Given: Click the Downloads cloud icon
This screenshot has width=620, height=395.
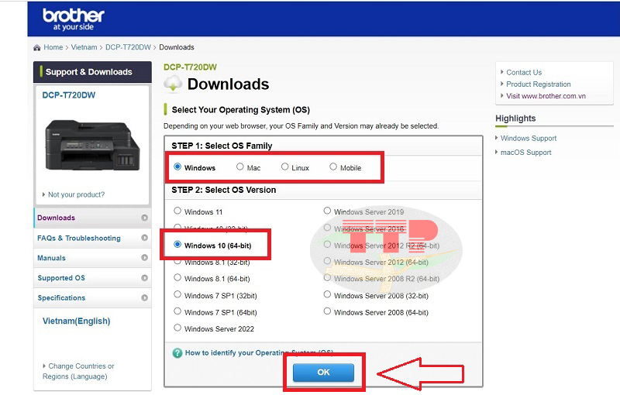Looking at the screenshot, I should [173, 84].
